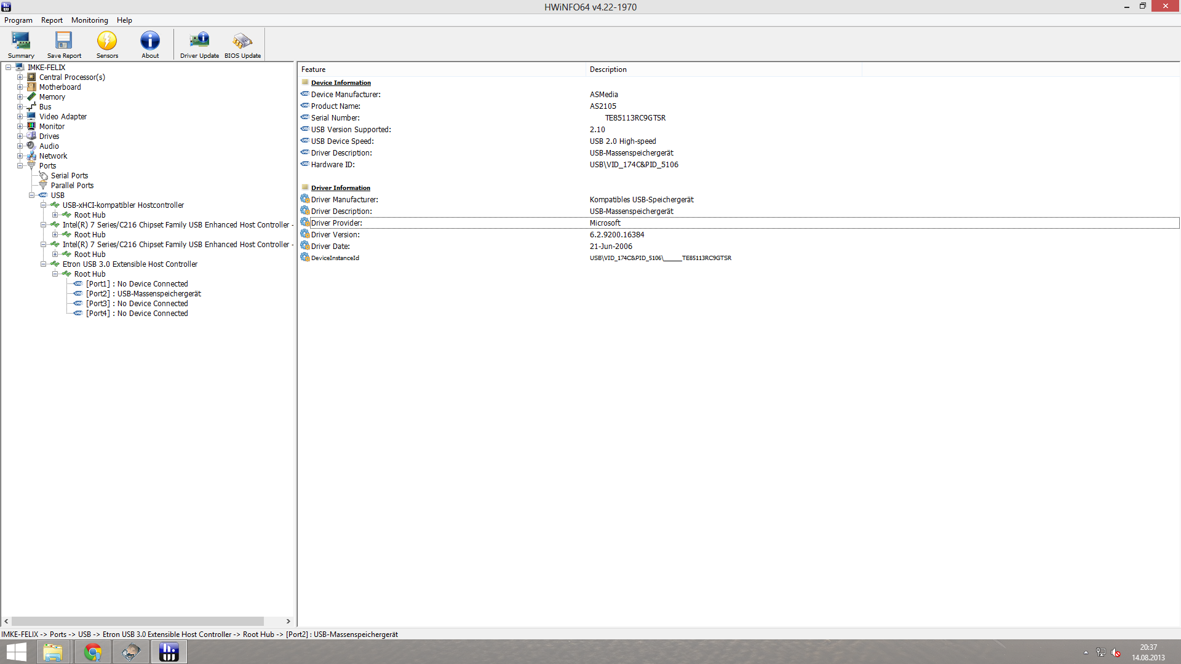The width and height of the screenshot is (1181, 664).
Task: Open the Report menu
Action: (52, 20)
